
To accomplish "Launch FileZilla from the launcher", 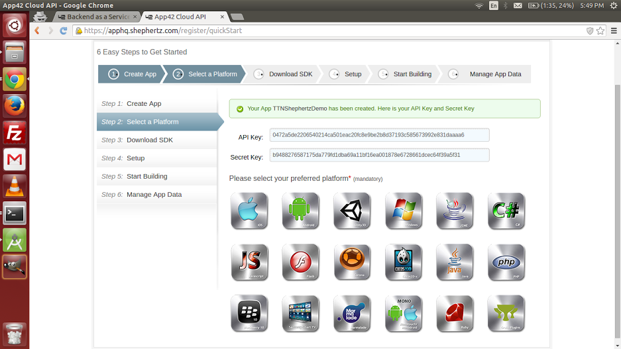I will [x=15, y=132].
